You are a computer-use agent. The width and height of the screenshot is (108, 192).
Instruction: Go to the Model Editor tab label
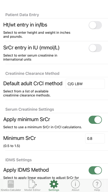pyautogui.click(x=32, y=190)
